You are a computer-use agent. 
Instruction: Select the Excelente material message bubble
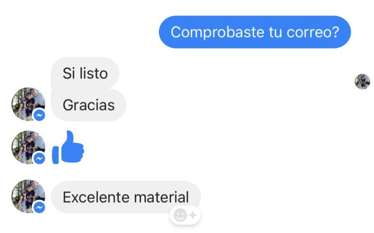pos(126,197)
